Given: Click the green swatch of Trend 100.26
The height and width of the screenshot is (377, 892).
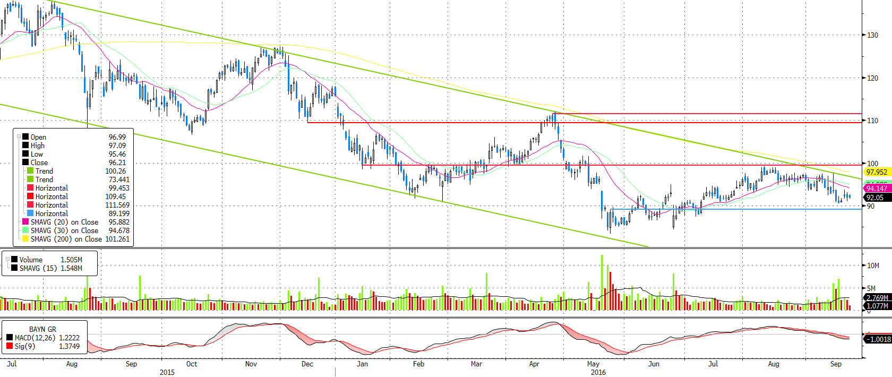Looking at the screenshot, I should 30,170.
